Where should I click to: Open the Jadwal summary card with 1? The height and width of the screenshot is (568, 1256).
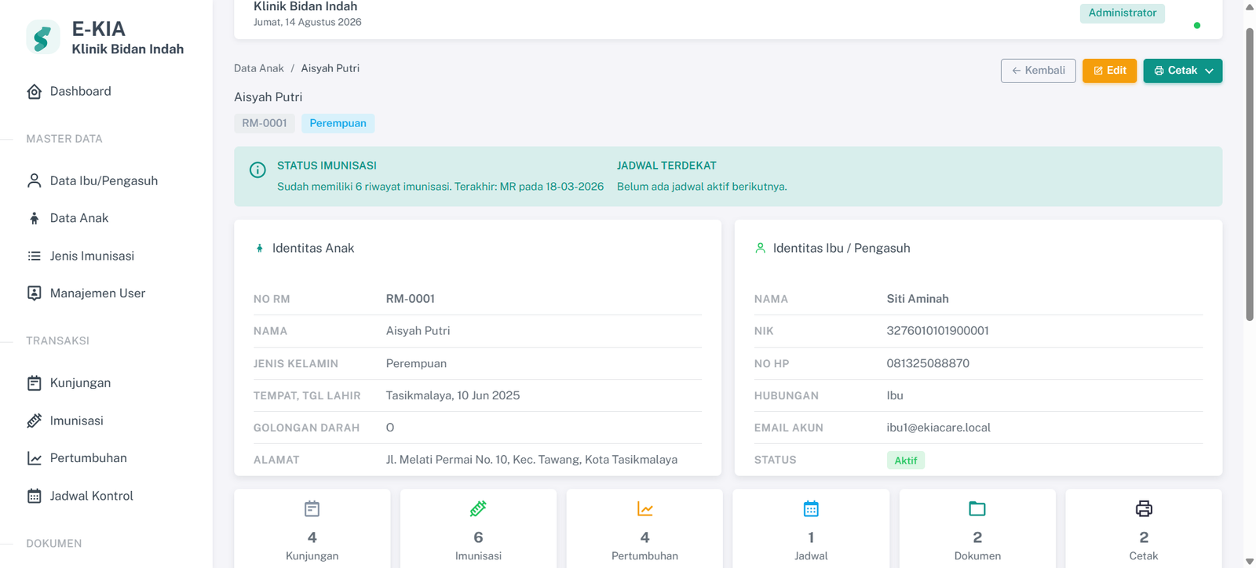coord(811,529)
